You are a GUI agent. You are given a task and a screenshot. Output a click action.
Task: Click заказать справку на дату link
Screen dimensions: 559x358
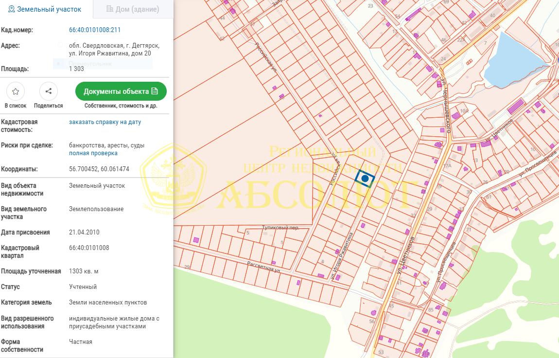click(x=105, y=122)
